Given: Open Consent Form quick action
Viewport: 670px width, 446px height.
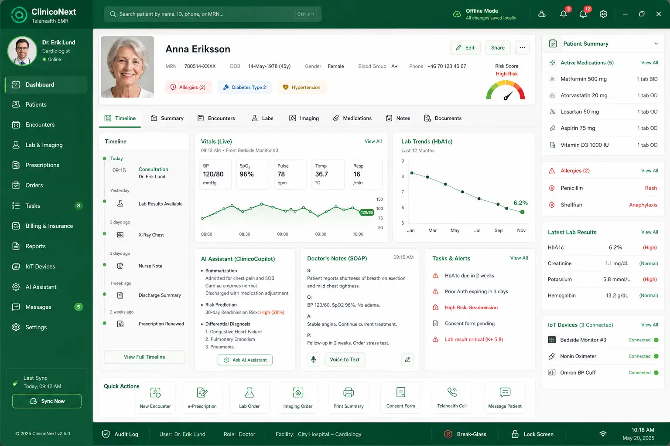Looking at the screenshot, I should click(x=400, y=397).
